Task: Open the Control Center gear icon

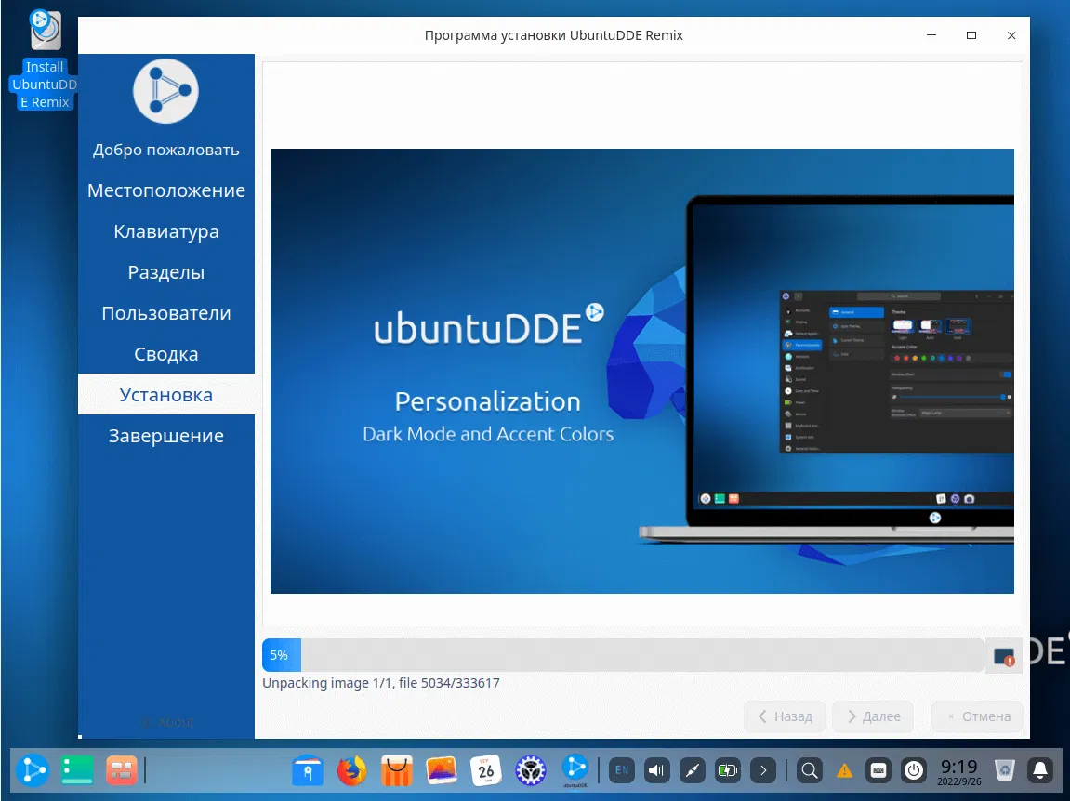Action: pos(530,770)
